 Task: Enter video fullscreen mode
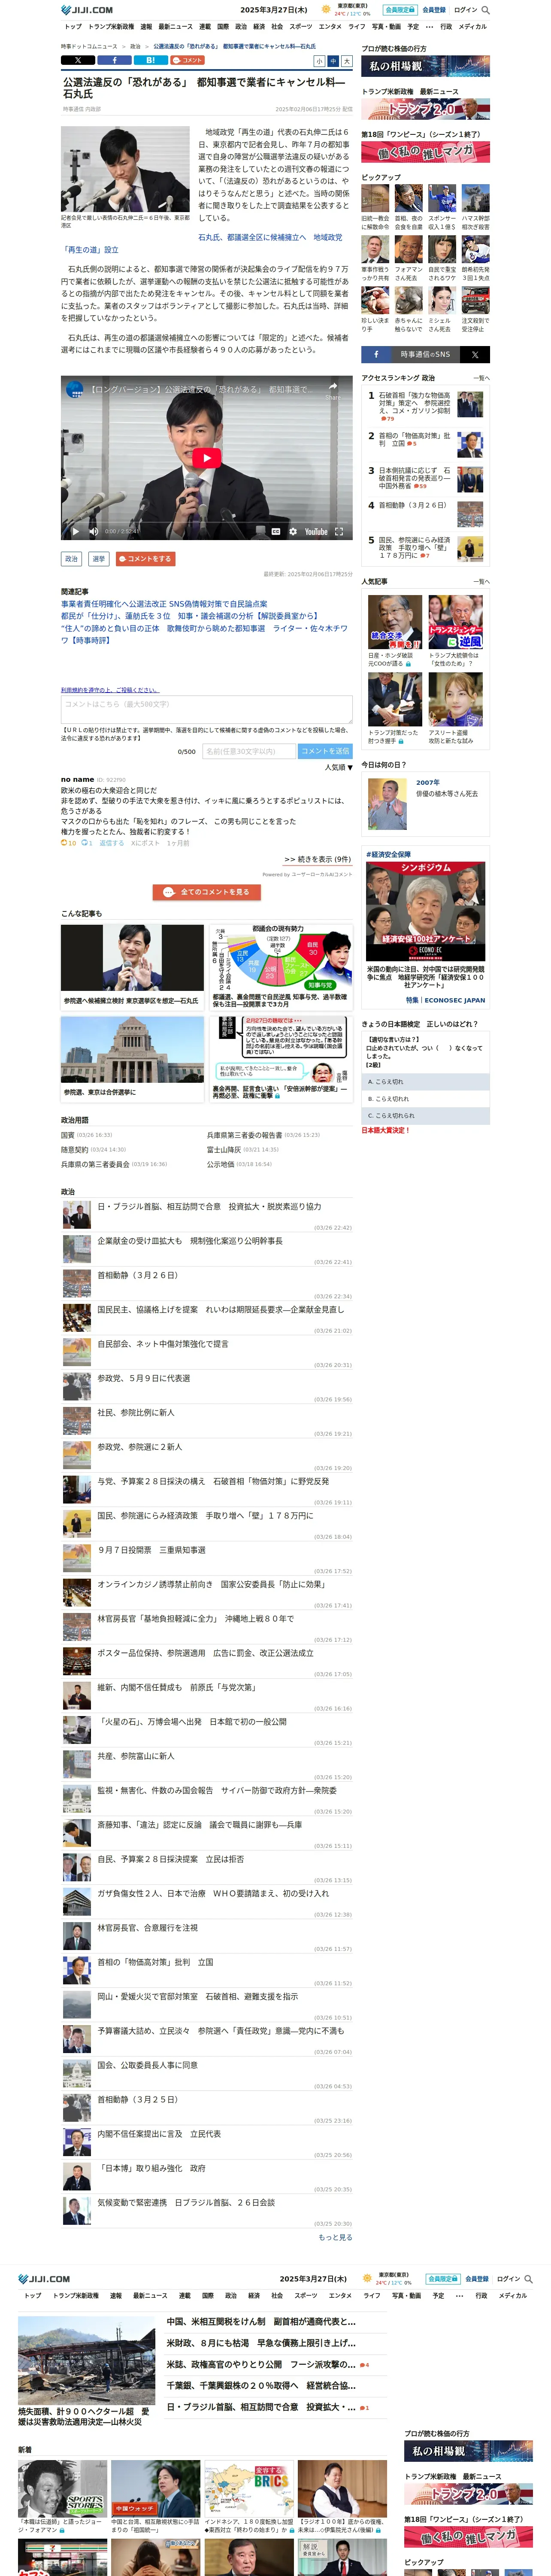(339, 531)
